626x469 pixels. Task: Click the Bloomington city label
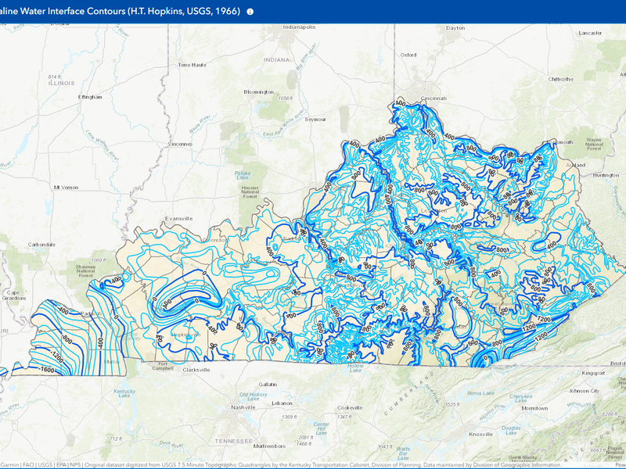[x=259, y=92]
